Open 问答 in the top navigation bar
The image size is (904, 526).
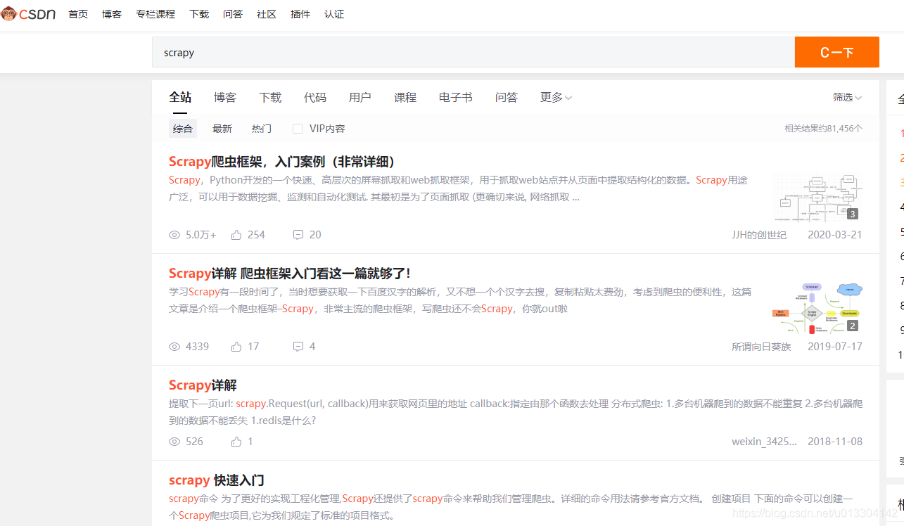point(233,14)
